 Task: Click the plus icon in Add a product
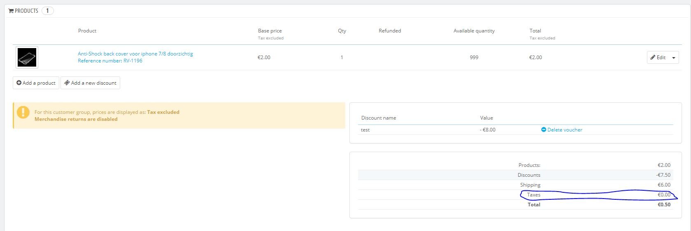click(x=19, y=83)
